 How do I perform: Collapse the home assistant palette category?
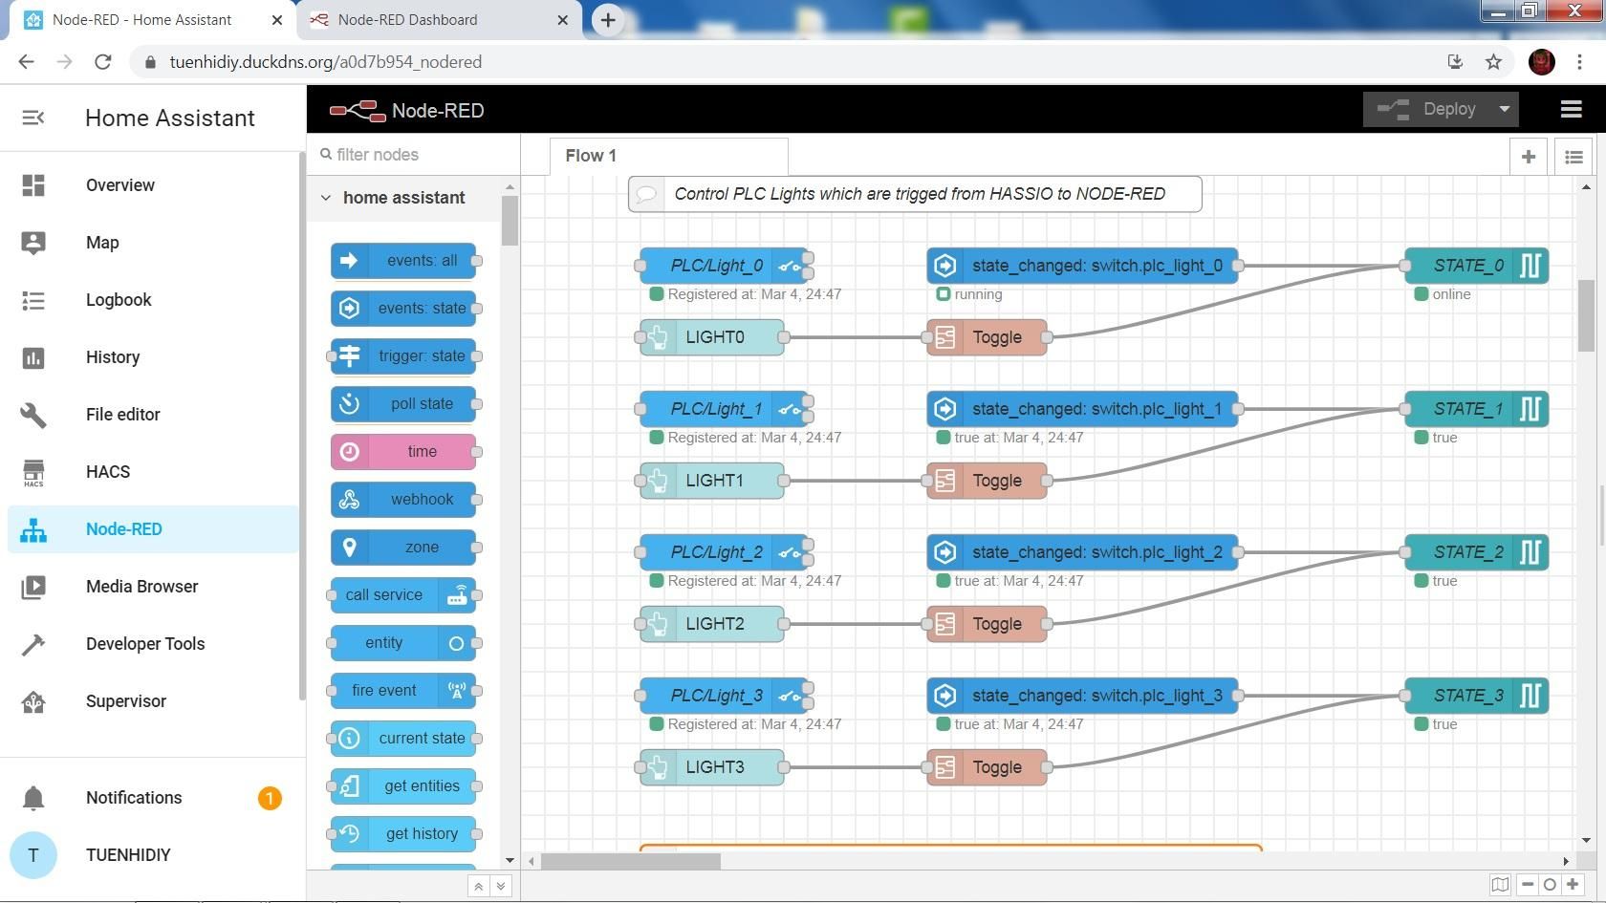coord(326,198)
